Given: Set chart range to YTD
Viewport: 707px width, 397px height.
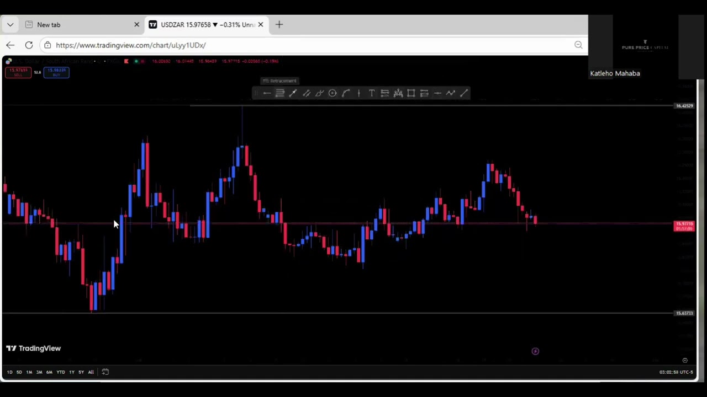Looking at the screenshot, I should coord(61,372).
